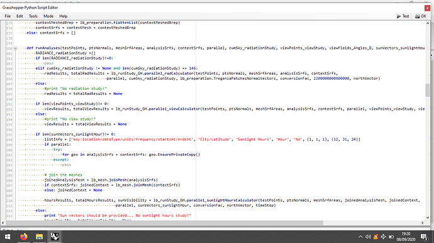Open the Mode menu
The image size is (434, 243).
pyautogui.click(x=48, y=16)
